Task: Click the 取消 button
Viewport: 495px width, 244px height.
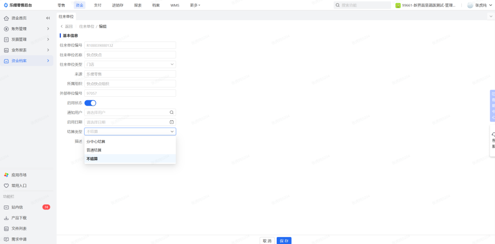Action: 267,241
